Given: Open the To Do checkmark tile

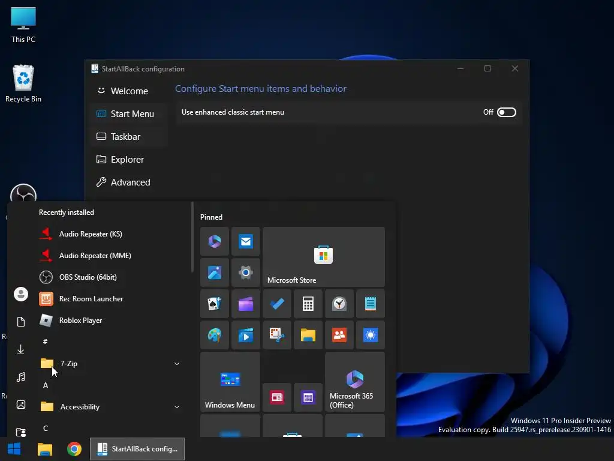Looking at the screenshot, I should [277, 304].
